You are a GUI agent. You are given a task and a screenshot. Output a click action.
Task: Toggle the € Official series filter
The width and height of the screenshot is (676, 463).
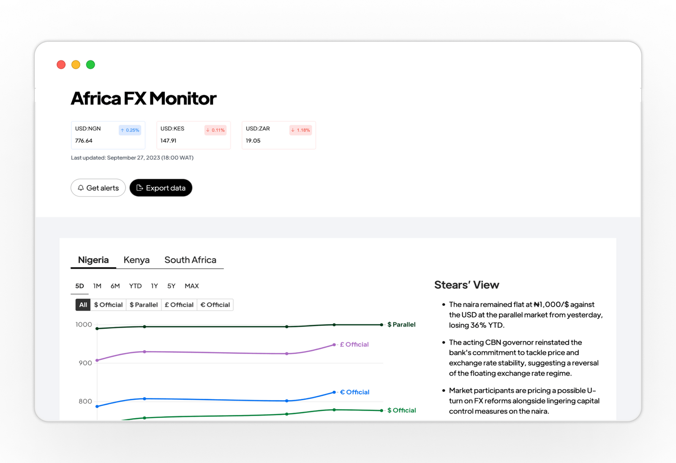click(215, 305)
